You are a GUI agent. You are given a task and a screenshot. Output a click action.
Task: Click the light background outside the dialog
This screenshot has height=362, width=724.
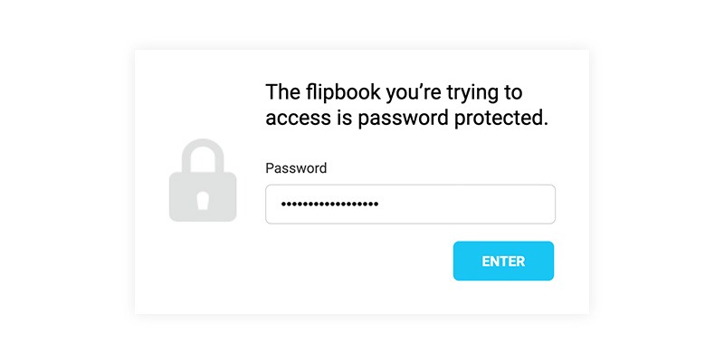[64, 185]
